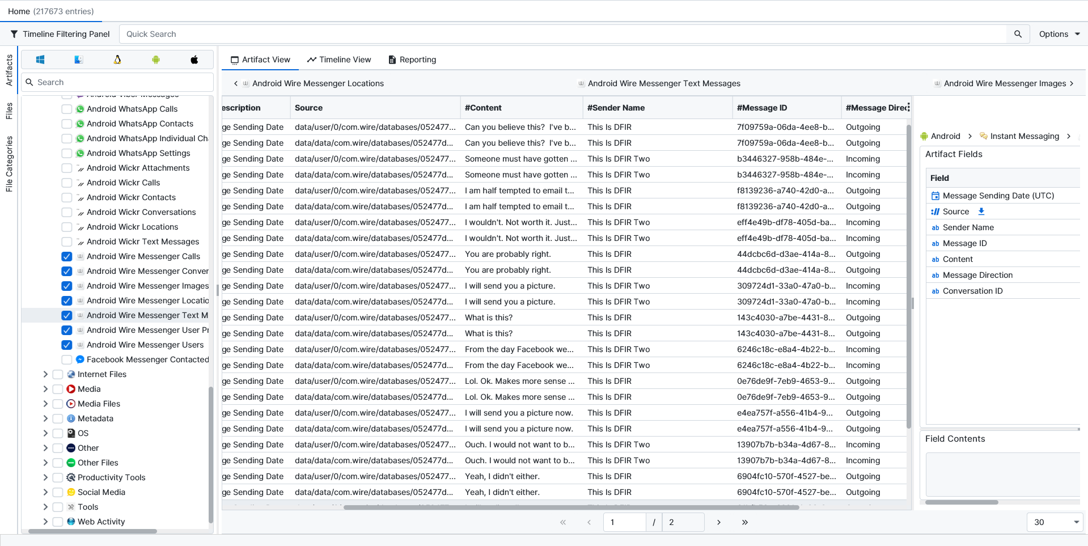The height and width of the screenshot is (546, 1088).
Task: Filter artifacts by Windows platform icon
Action: [40, 60]
